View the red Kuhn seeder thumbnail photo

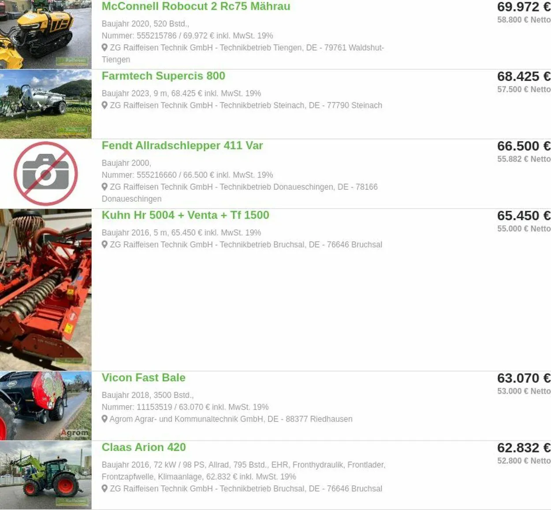click(x=45, y=289)
